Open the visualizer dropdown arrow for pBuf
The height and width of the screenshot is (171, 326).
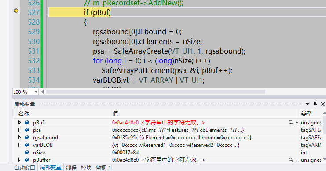[297, 123]
